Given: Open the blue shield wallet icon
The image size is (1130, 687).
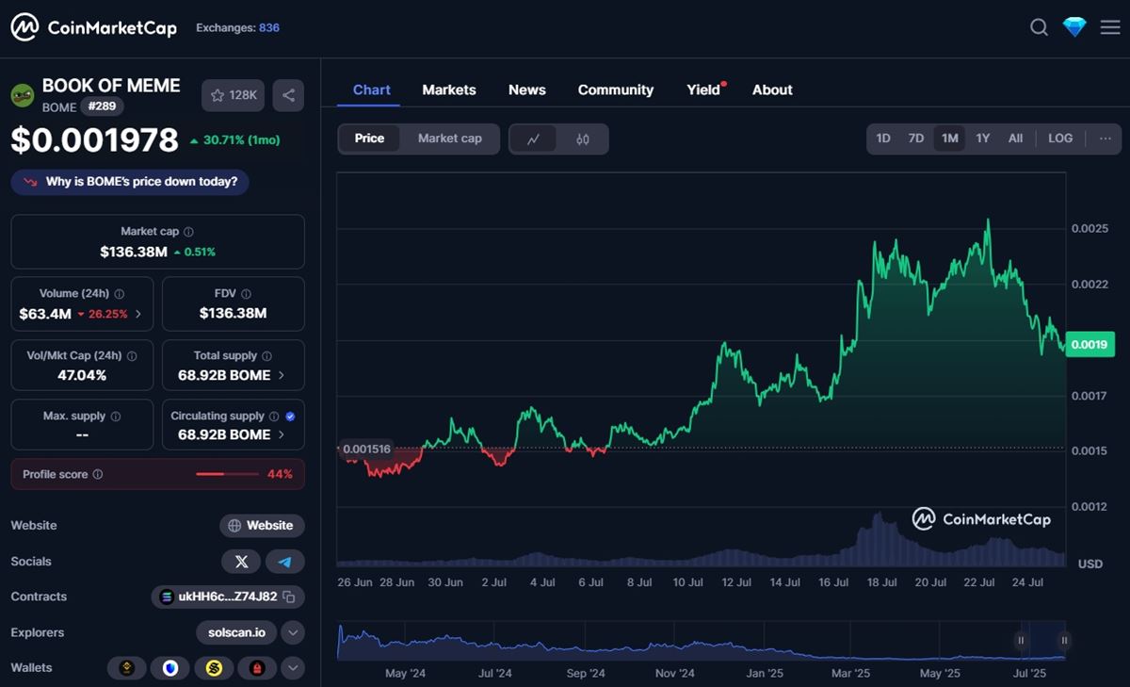Looking at the screenshot, I should (170, 668).
